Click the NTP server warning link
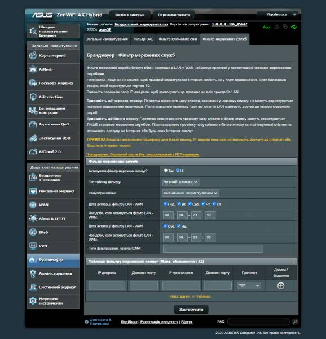326x339 pixels. pos(142,154)
